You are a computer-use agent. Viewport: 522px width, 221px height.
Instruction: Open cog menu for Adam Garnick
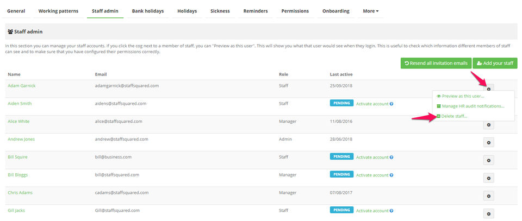tap(489, 89)
